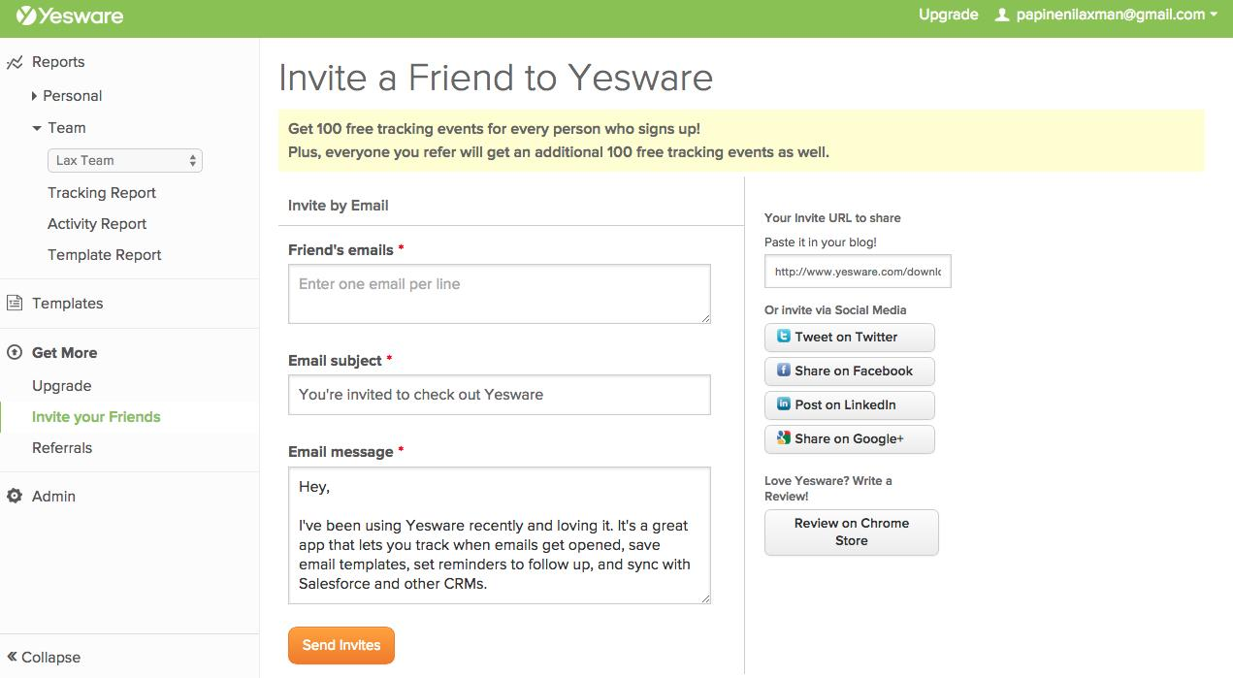
Task: Click Review on Chrome Store button
Action: (x=851, y=533)
